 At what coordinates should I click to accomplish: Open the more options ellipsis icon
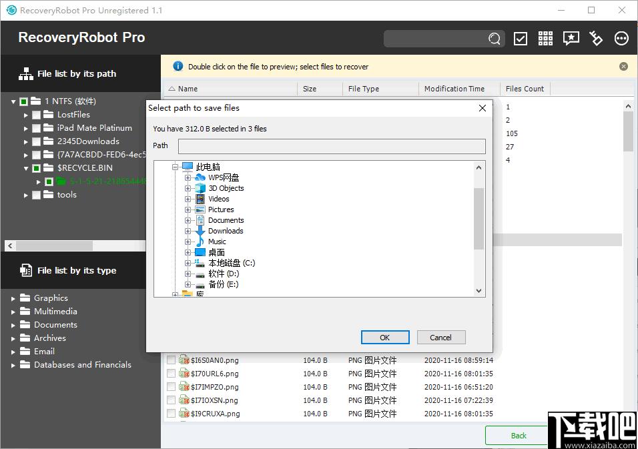(x=621, y=38)
